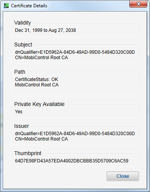Select the validity date range text
This screenshot has width=150, height=192.
coord(45,30)
